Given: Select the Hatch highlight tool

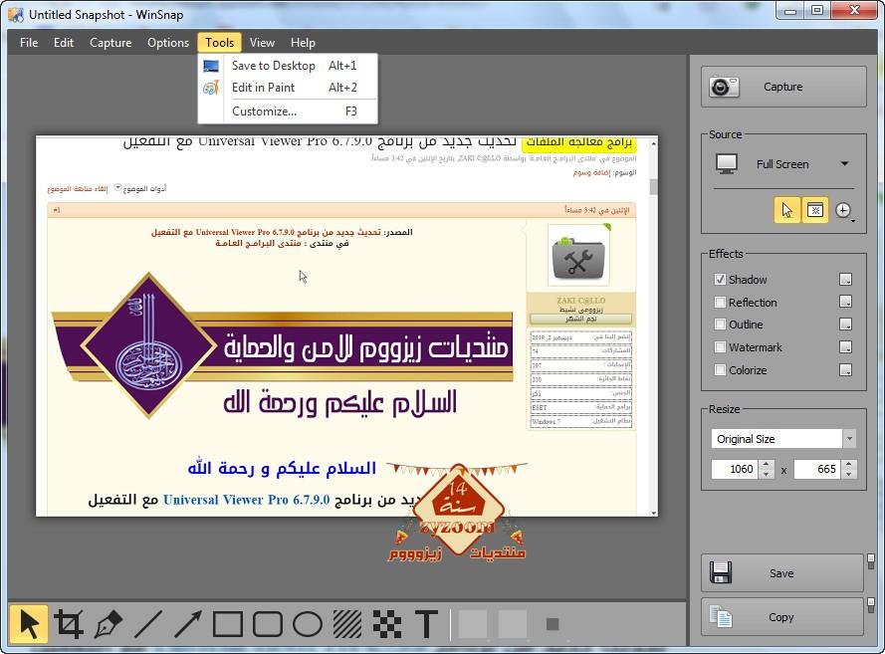Looking at the screenshot, I should pyautogui.click(x=347, y=624).
